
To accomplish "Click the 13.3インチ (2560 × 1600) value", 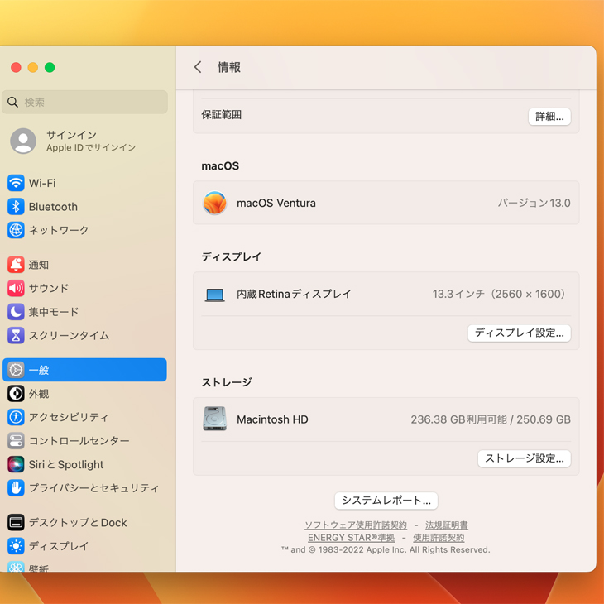I will (x=499, y=294).
